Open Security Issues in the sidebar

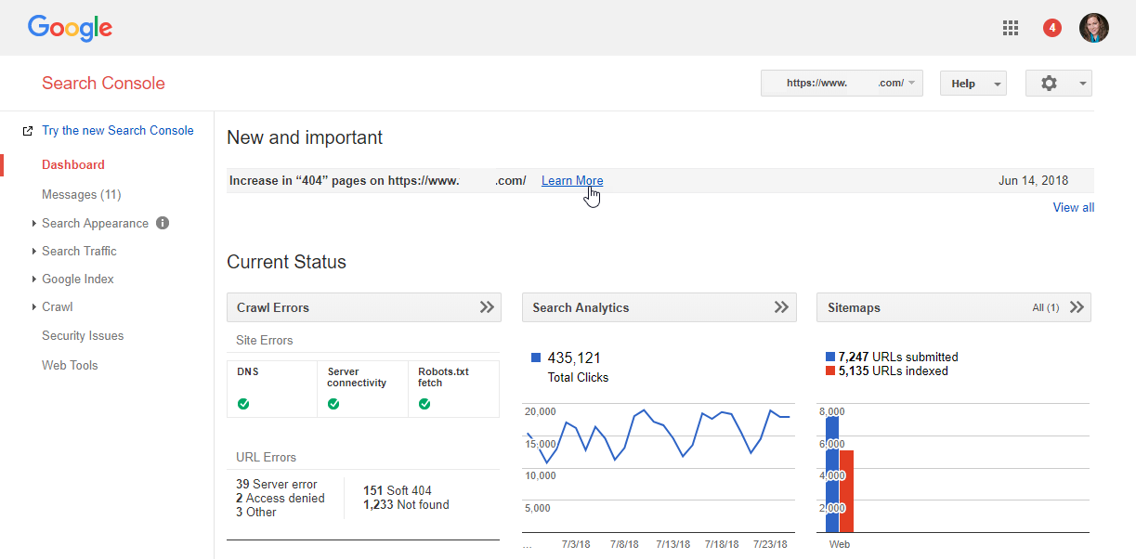coord(83,335)
